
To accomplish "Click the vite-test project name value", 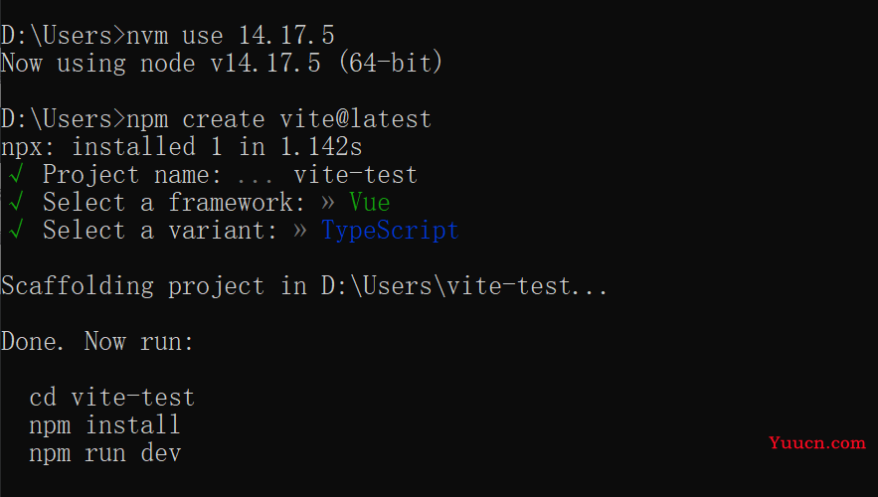I will 356,175.
